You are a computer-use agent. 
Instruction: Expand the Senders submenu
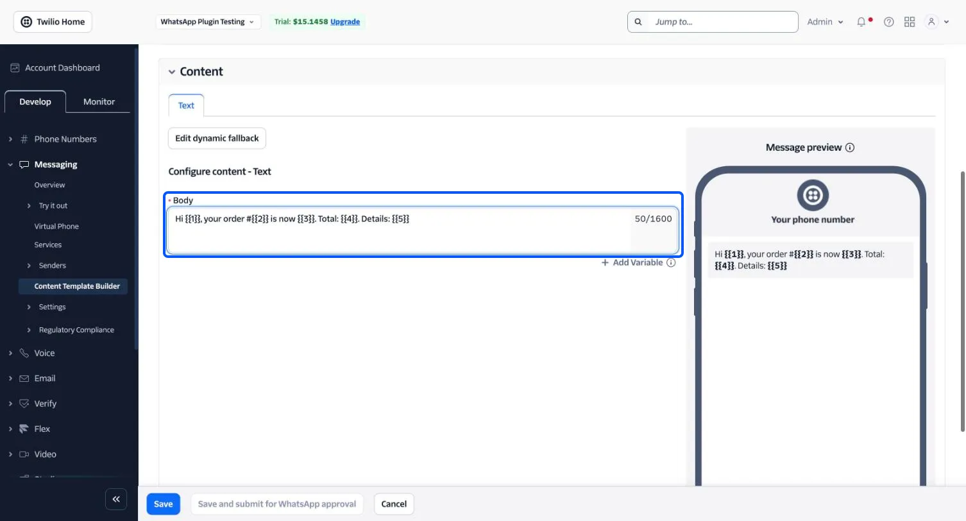point(29,266)
